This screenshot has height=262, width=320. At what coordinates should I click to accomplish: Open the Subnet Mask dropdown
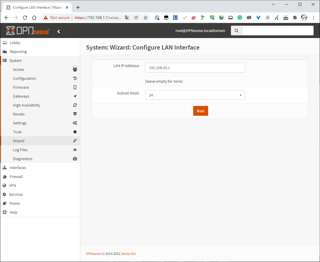[195, 95]
